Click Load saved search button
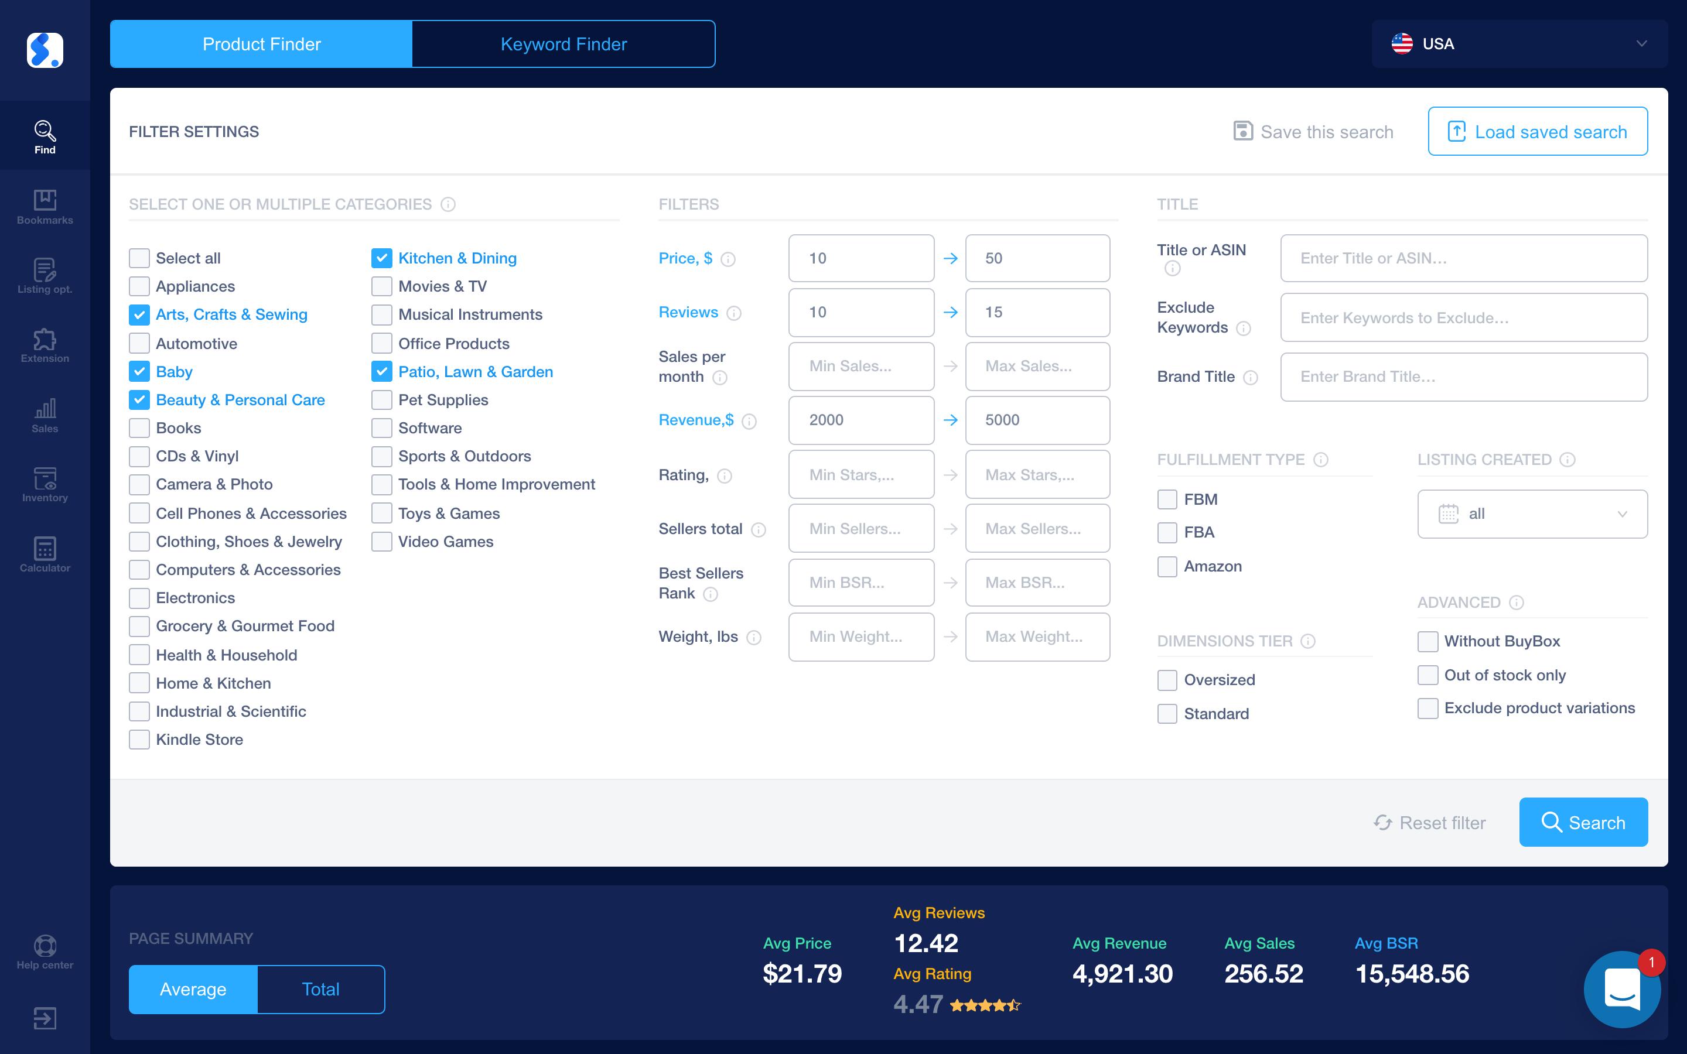This screenshot has width=1687, height=1054. click(1538, 132)
